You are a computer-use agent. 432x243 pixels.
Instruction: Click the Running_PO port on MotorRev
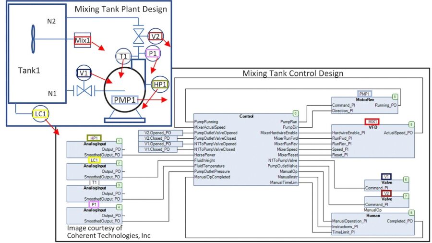click(386, 105)
